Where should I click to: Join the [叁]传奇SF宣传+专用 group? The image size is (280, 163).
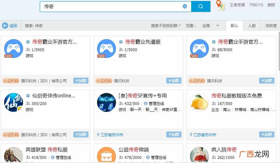(174, 135)
